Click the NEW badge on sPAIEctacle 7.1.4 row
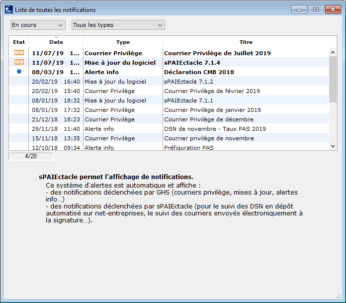This screenshot has height=303, width=346. (19, 62)
